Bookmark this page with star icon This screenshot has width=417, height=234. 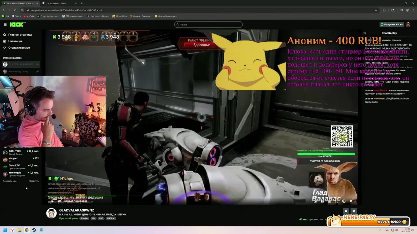pyautogui.click(x=376, y=10)
